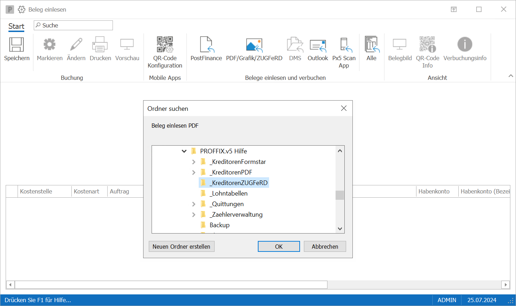
Task: Expand the _Quittungen folder
Action: point(193,204)
